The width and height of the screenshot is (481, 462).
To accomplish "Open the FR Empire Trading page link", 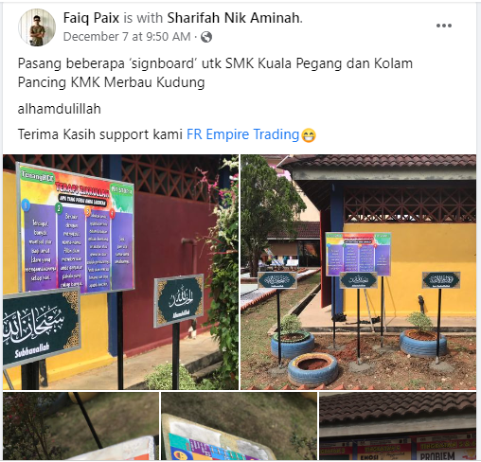I will click(242, 134).
